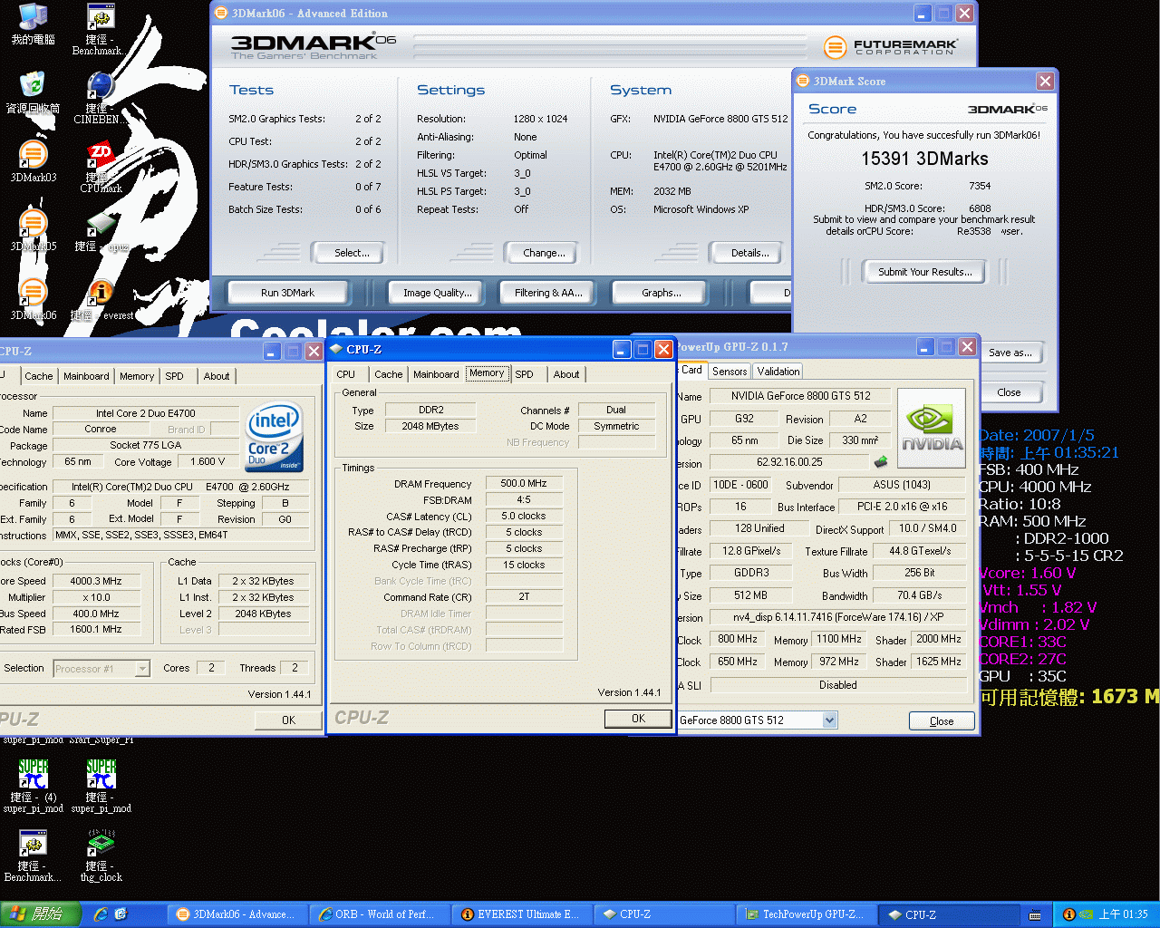The image size is (1160, 928).
Task: Click the second quick launch icon beside IE
Action: click(x=121, y=914)
